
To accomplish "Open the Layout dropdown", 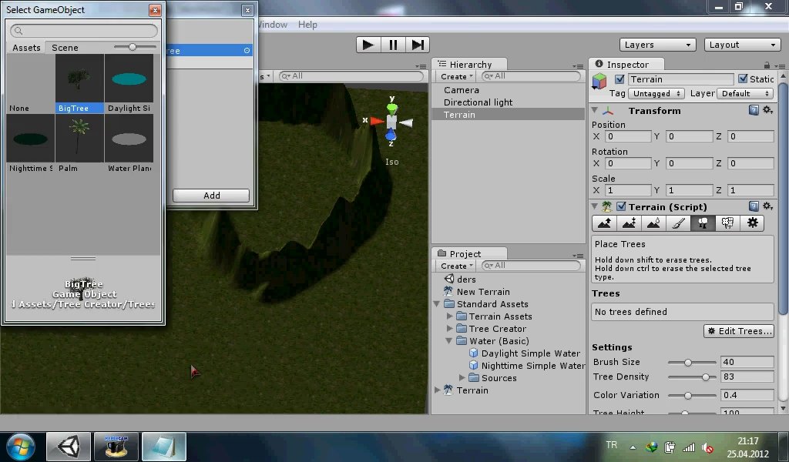I will (x=742, y=45).
